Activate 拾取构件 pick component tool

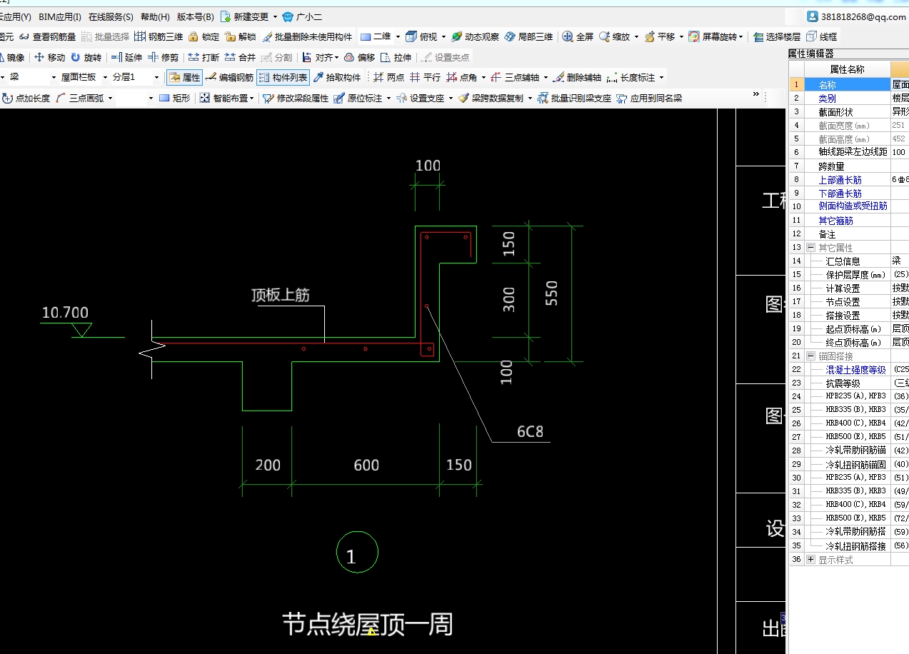pos(337,77)
